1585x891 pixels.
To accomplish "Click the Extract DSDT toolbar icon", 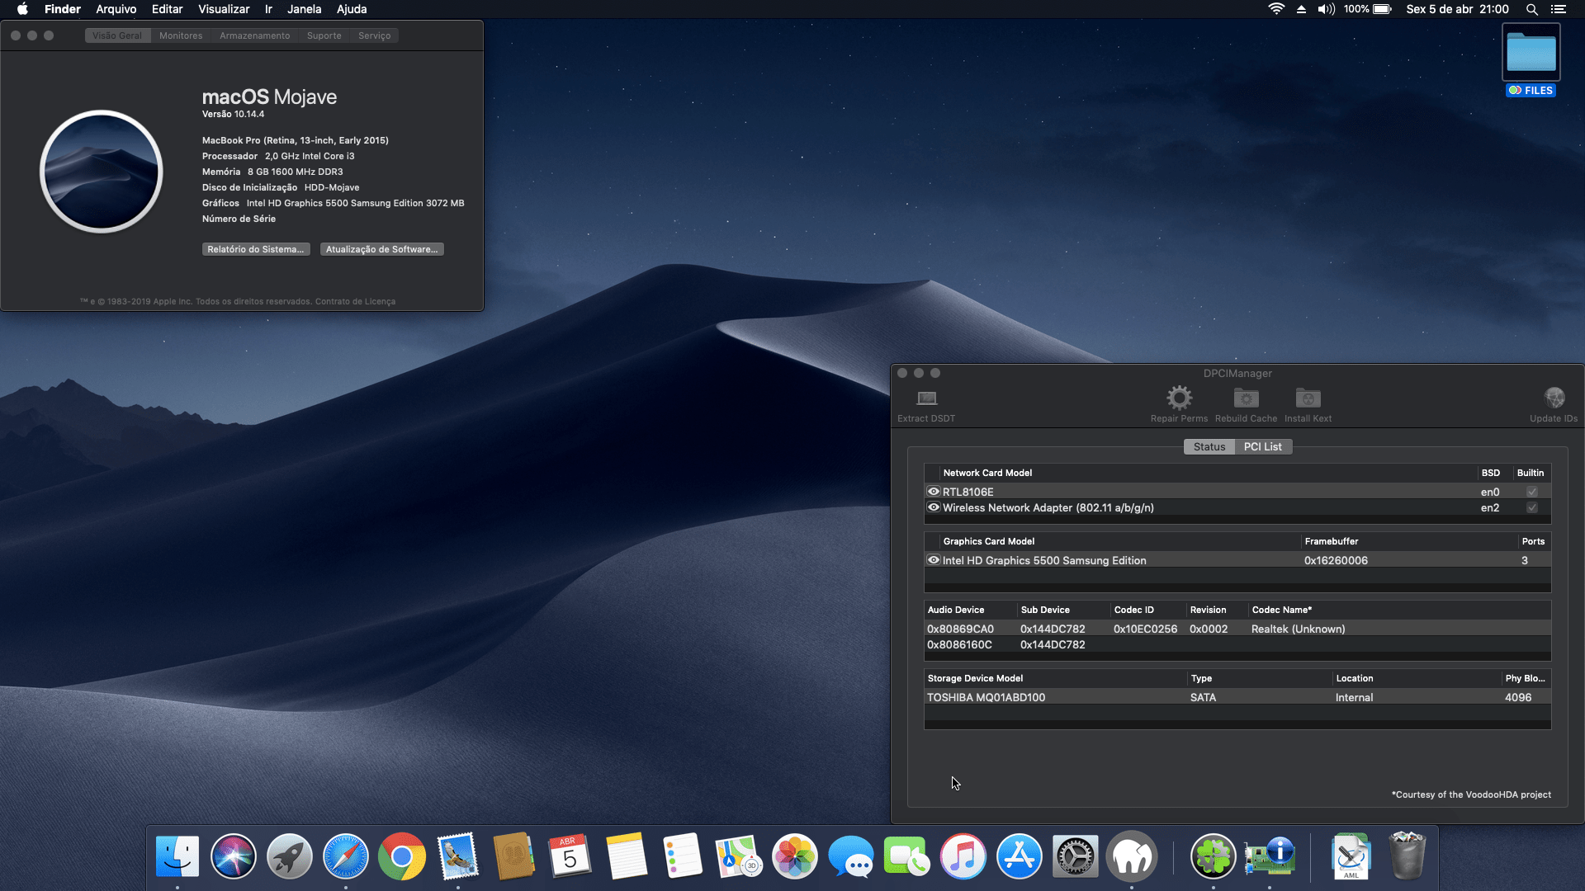I will (x=926, y=398).
